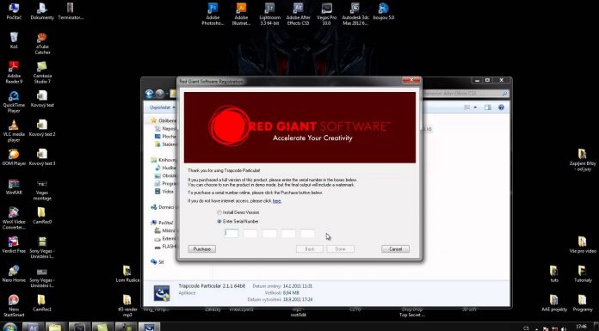Select the Vše pro video folder icon
Screen dimensions: 599x331
(x=582, y=245)
